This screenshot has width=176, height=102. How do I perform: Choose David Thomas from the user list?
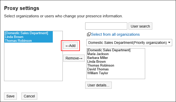98,69
